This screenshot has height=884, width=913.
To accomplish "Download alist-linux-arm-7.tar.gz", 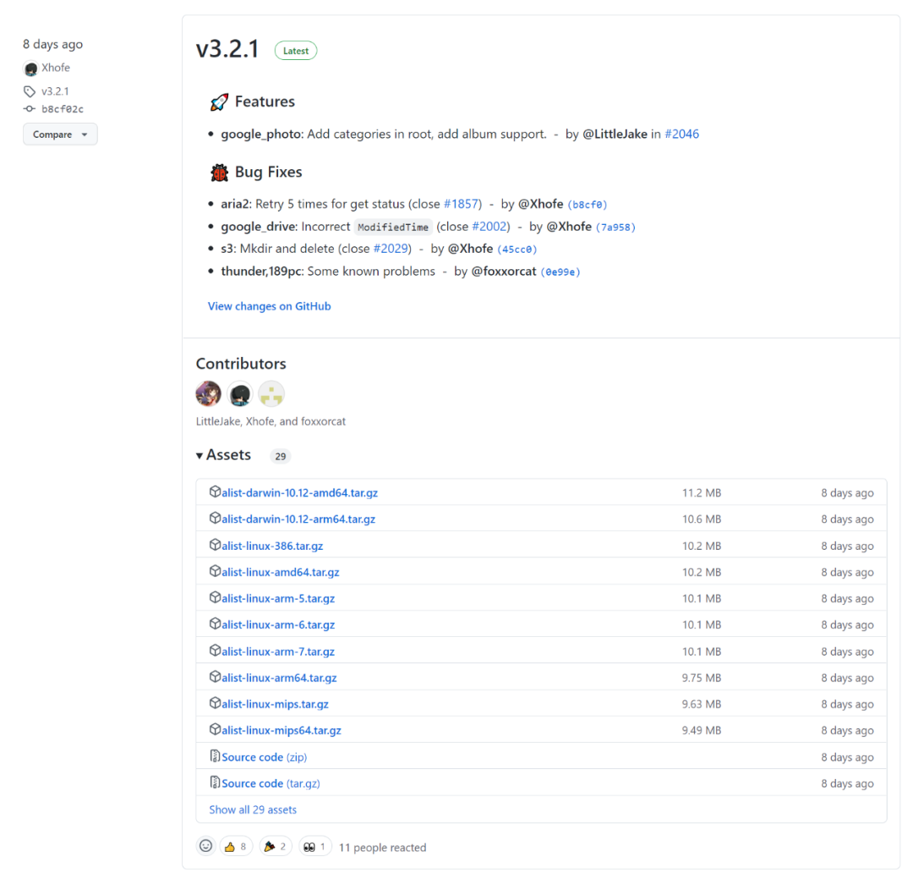I will click(278, 651).
